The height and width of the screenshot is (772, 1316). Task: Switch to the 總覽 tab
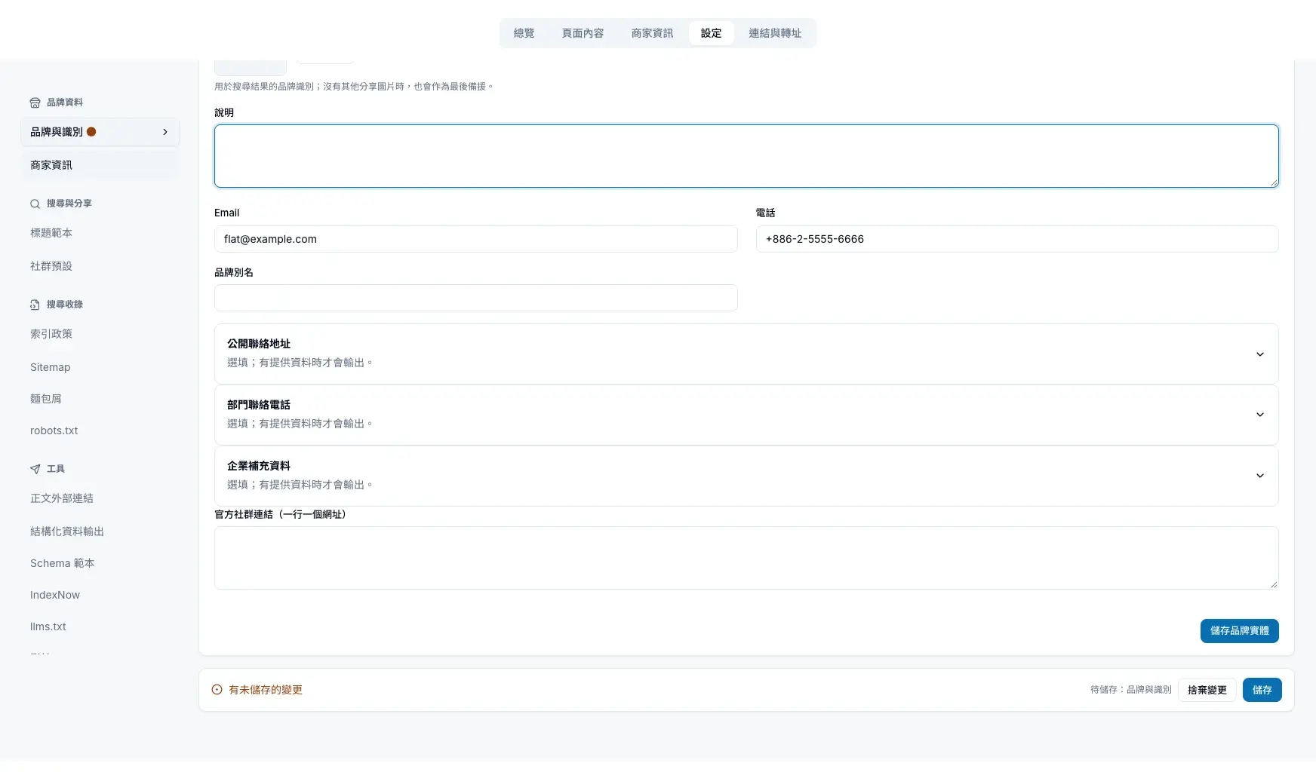click(x=524, y=33)
